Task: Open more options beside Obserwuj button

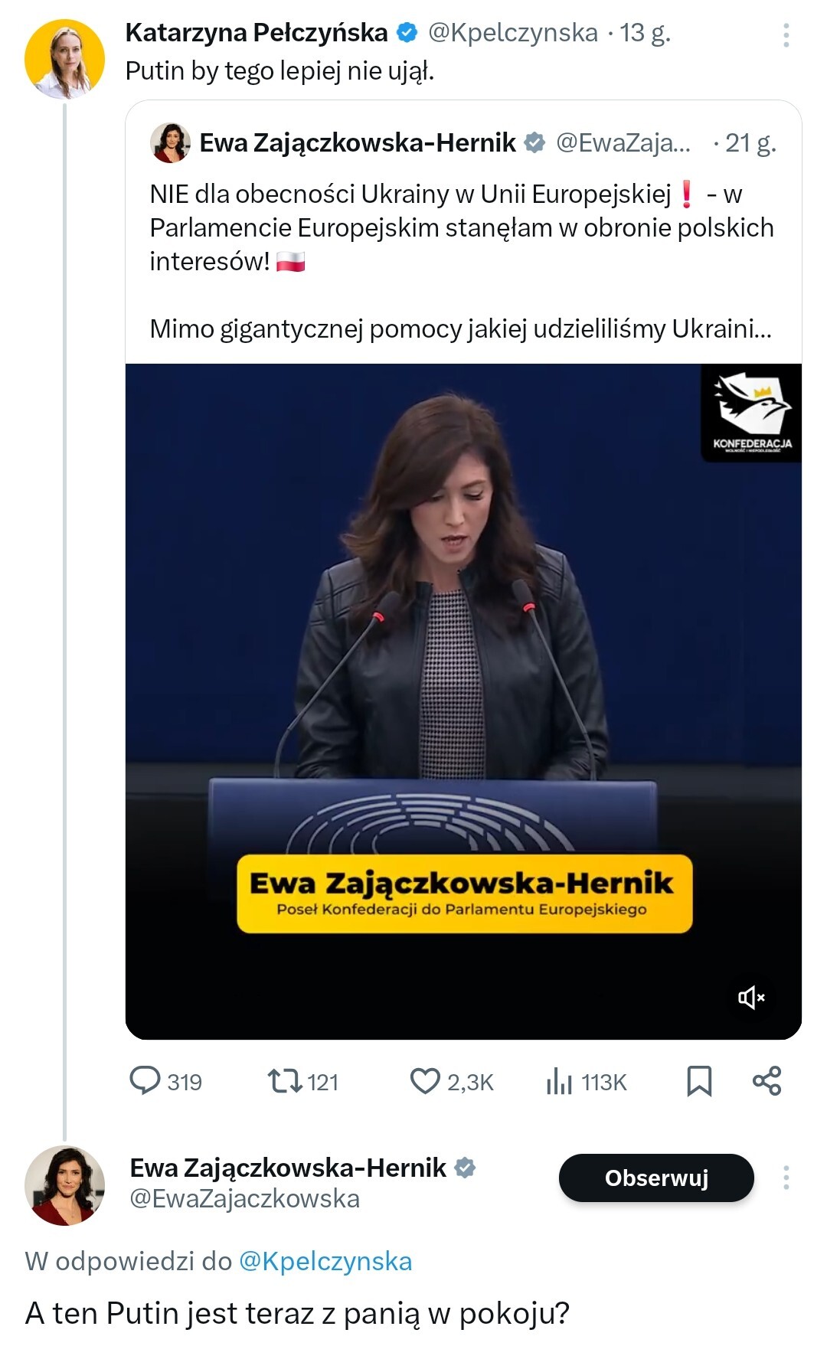Action: 786,1178
